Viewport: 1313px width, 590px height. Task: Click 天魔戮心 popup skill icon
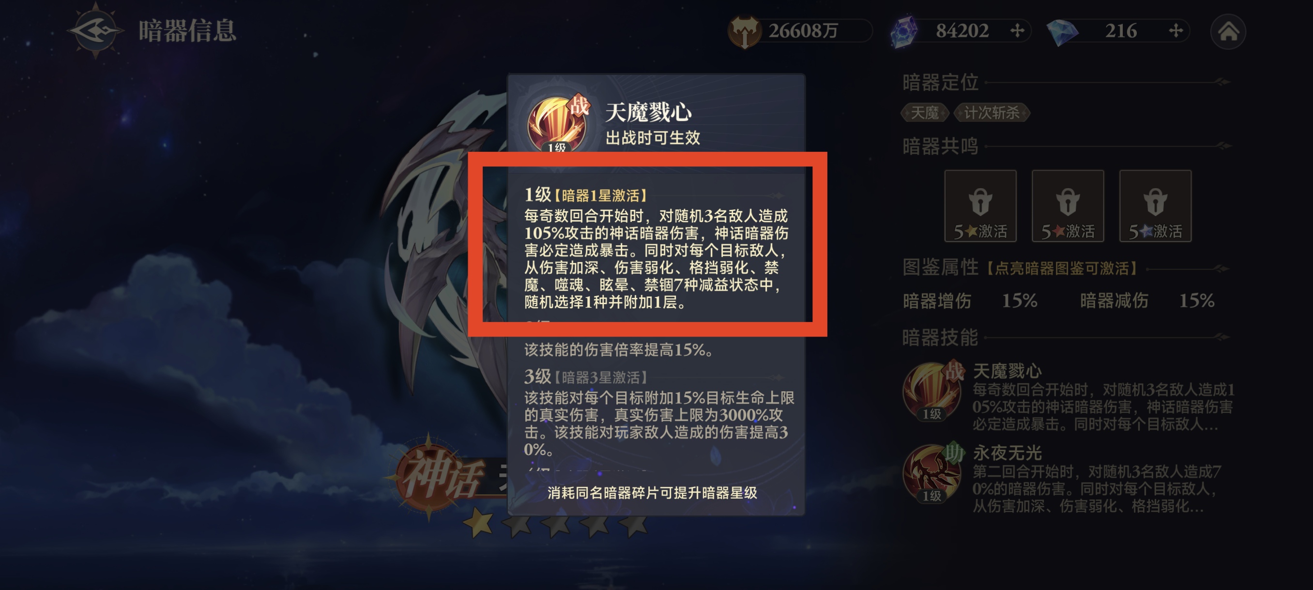tap(558, 124)
